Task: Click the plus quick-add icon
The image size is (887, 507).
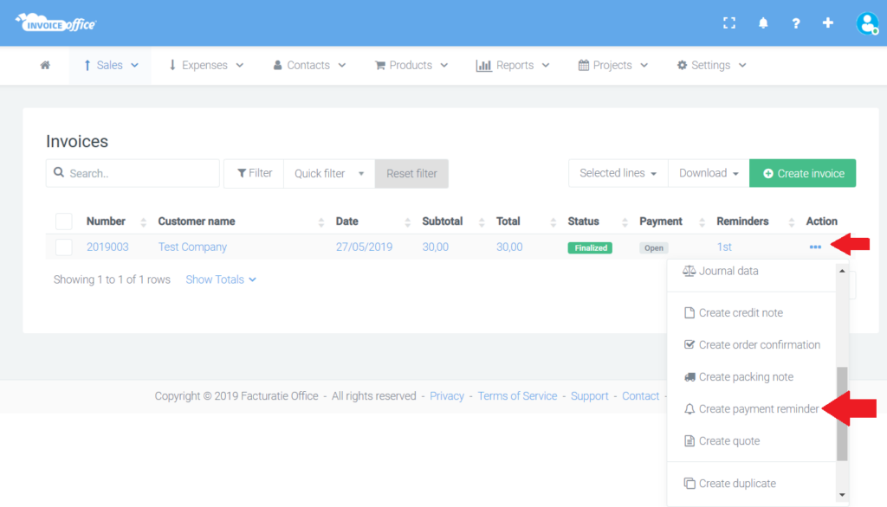Action: pyautogui.click(x=827, y=22)
